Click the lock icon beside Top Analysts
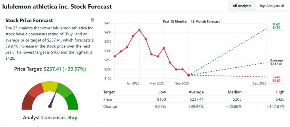The image size is (290, 127). [x=283, y=6]
